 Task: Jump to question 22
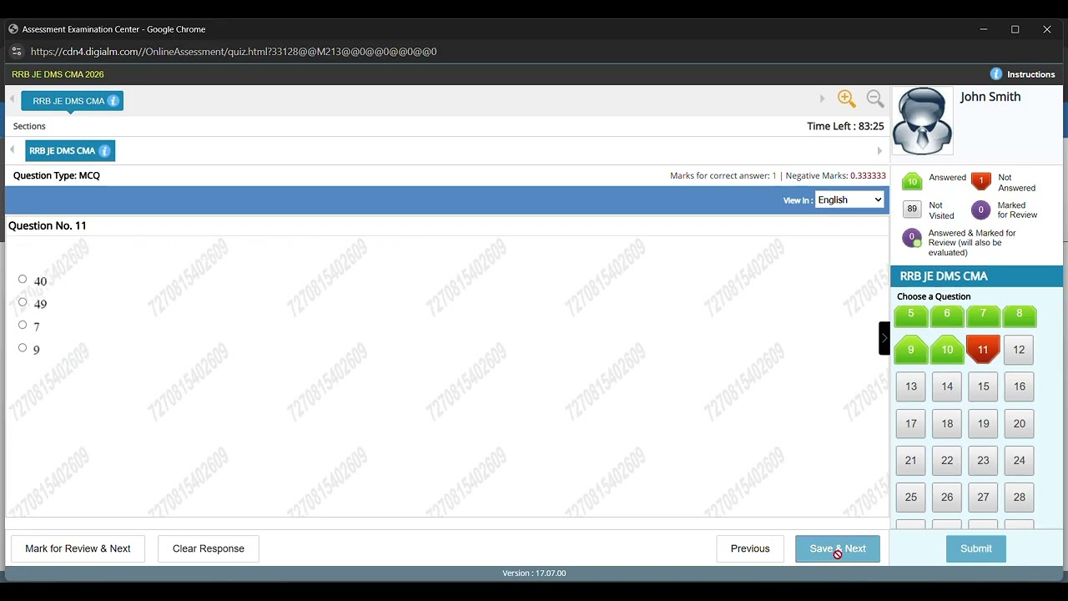947,460
